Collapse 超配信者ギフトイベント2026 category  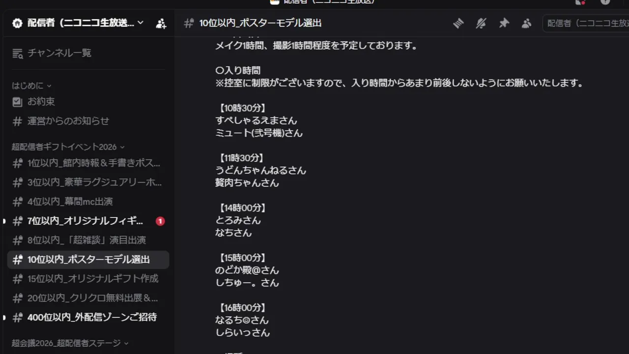point(68,147)
